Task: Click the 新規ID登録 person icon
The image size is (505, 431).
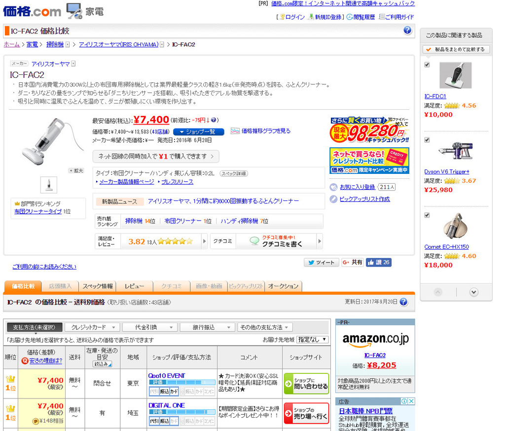Action: (x=311, y=17)
